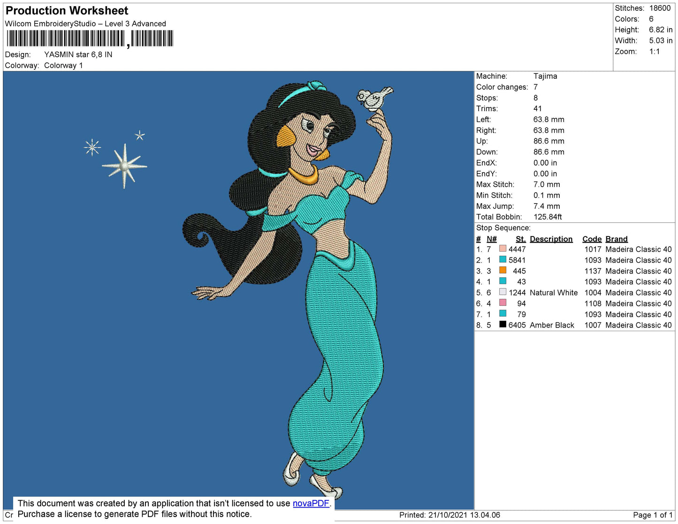Click the barcode under the worksheet title
Image resolution: width=678 pixels, height=524 pixels.
[90, 38]
